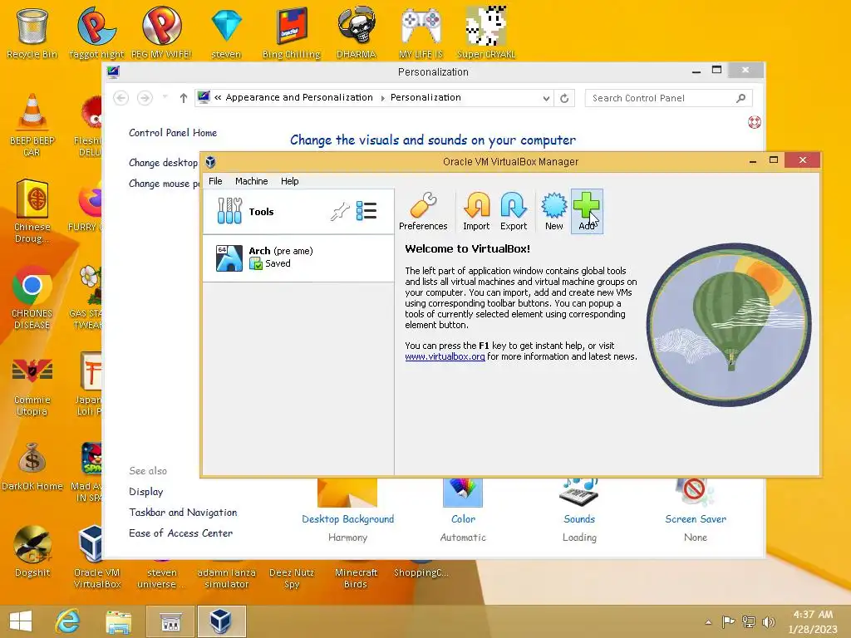Open the network tray icon
This screenshot has height=638, width=851.
[x=749, y=622]
